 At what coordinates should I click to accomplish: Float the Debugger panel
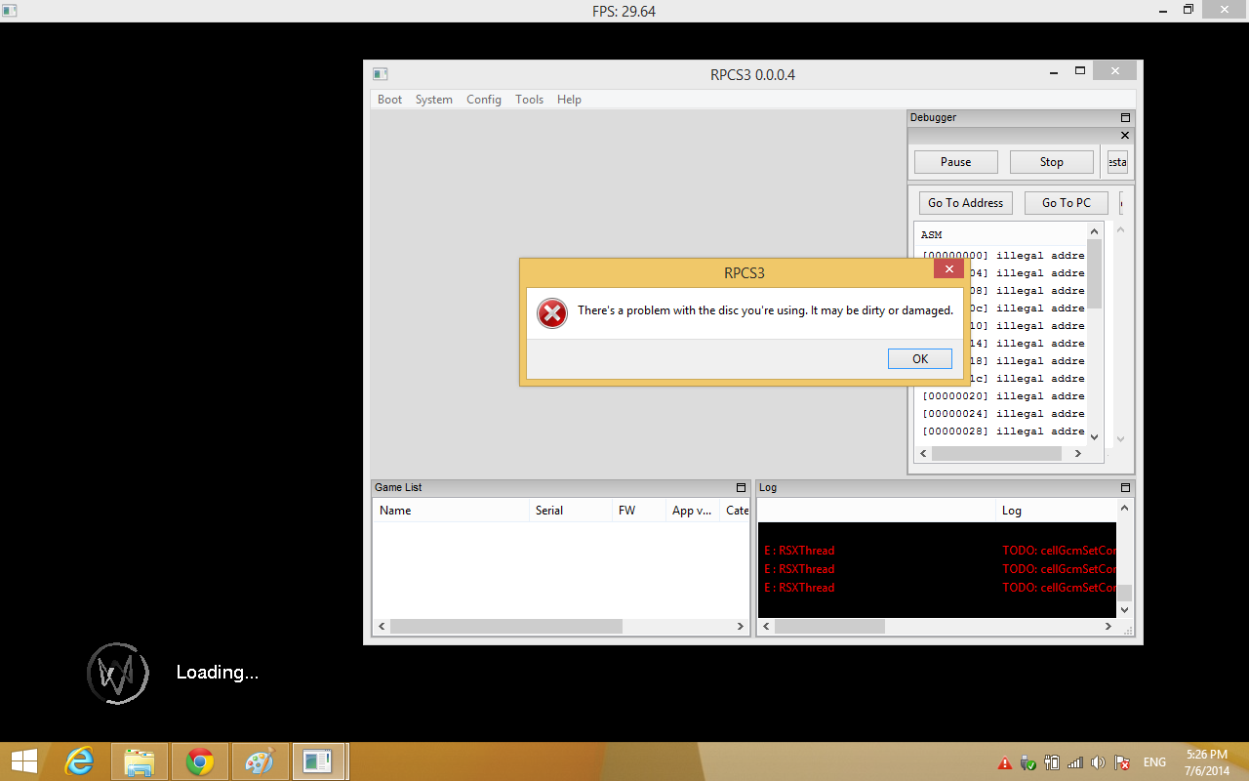pyautogui.click(x=1125, y=118)
